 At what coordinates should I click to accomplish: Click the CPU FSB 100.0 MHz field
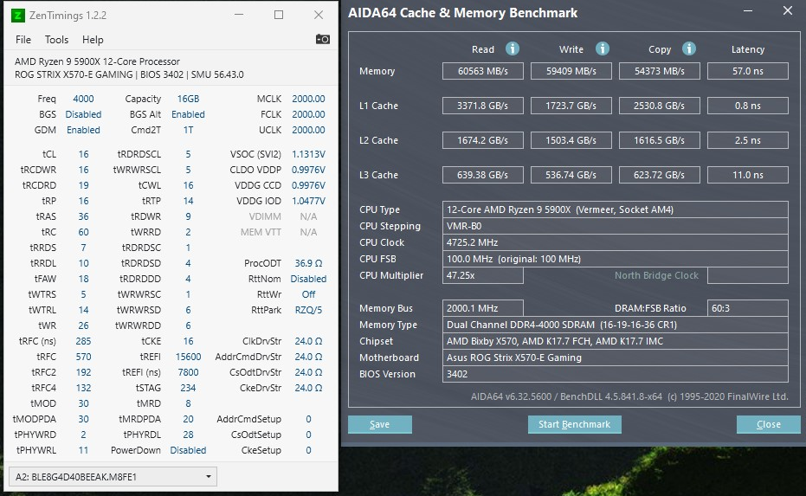[616, 259]
